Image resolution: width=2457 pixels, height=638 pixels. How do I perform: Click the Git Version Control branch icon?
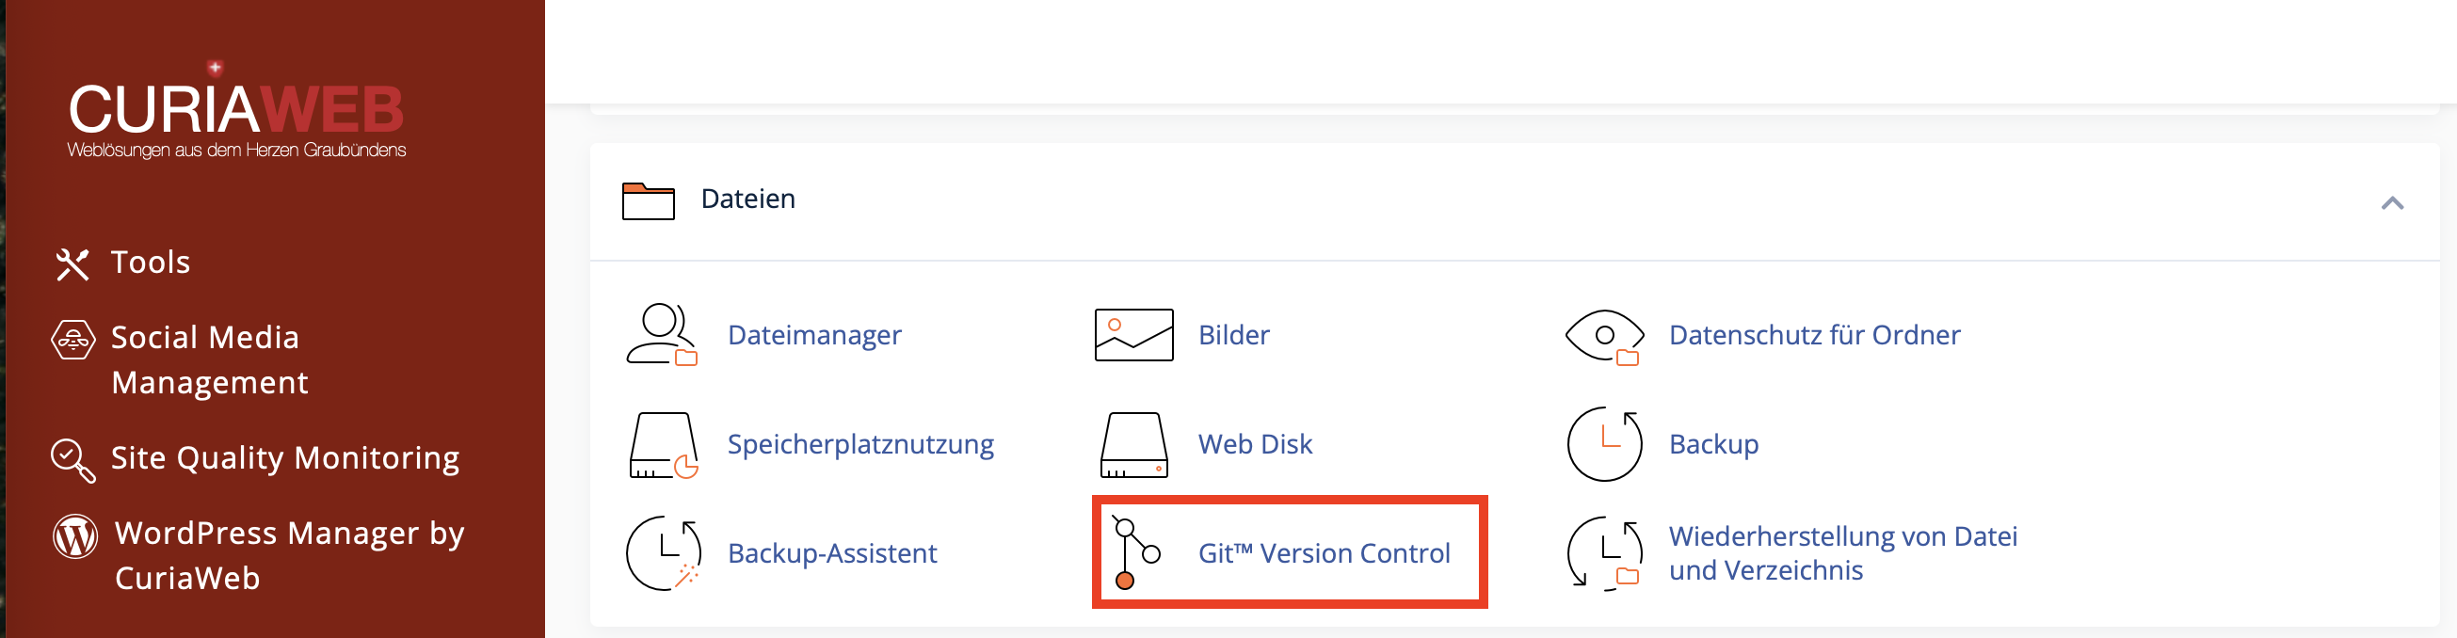point(1135,553)
